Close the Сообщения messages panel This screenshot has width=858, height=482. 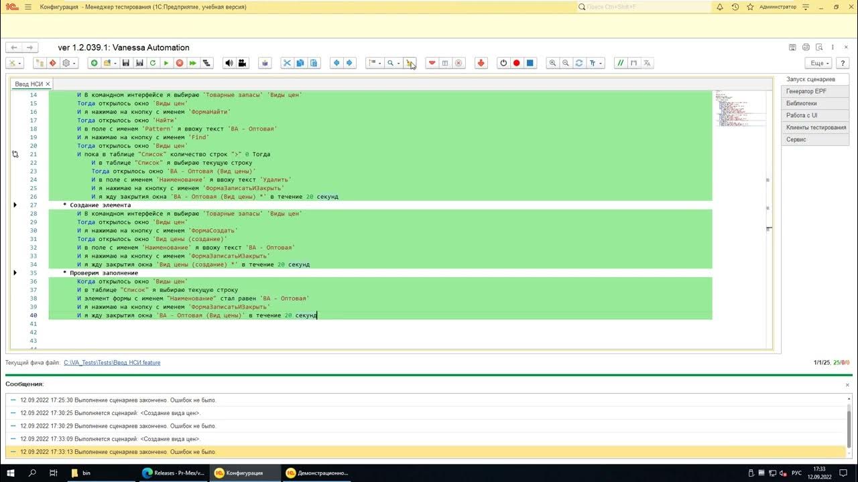pos(847,385)
